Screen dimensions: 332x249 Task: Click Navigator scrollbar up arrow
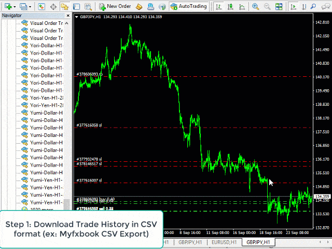coord(67,23)
